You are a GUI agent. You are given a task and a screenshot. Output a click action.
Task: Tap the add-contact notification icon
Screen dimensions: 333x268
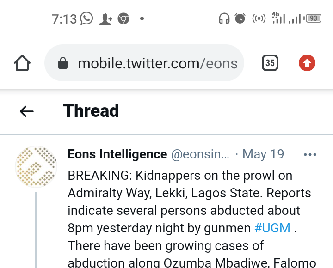tap(105, 19)
